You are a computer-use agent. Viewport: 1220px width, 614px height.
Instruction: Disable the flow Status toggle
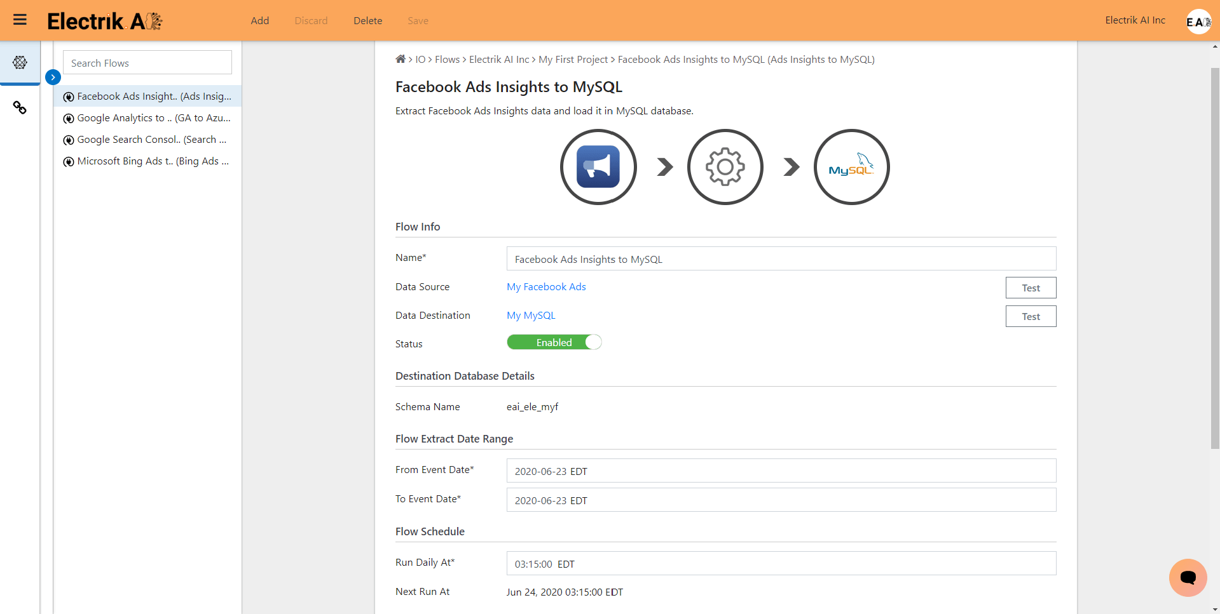554,342
